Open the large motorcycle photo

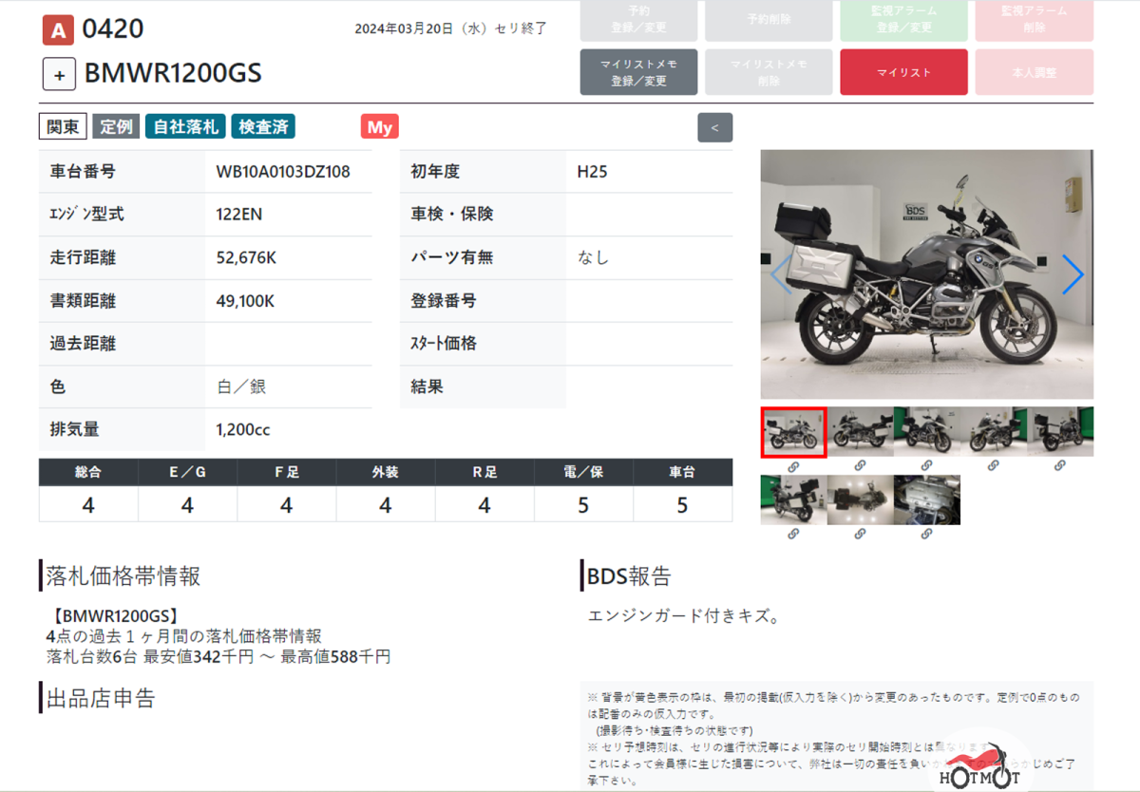click(927, 274)
